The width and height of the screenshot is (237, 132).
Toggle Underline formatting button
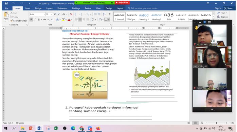coord(39,19)
